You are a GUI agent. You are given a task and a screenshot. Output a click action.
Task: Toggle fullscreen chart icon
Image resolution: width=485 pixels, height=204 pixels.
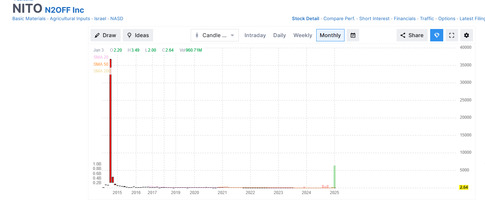[451, 35]
